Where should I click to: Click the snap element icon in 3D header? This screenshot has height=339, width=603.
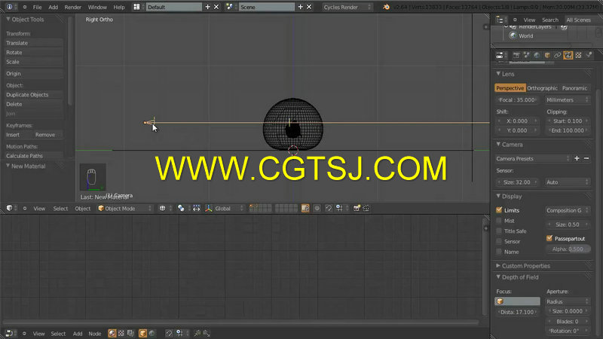[339, 209]
